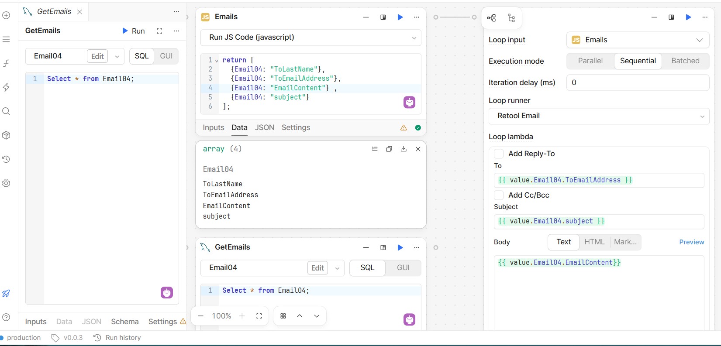
Task: Copy the array data output
Action: pos(389,149)
